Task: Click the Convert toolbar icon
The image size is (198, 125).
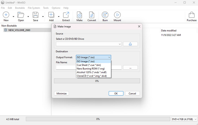Action: click(92, 15)
